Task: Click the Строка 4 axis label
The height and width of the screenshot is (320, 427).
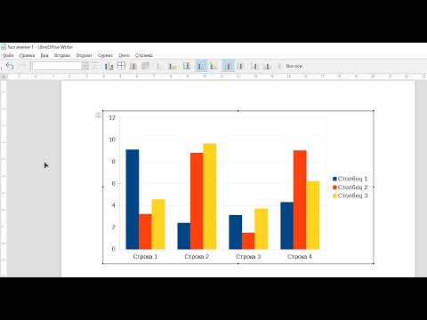Action: click(x=300, y=257)
